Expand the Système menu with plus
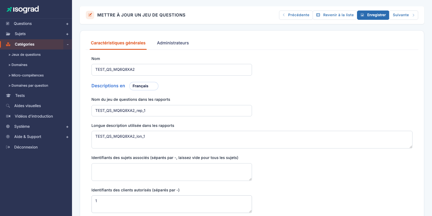The height and width of the screenshot is (216, 432). (x=67, y=127)
